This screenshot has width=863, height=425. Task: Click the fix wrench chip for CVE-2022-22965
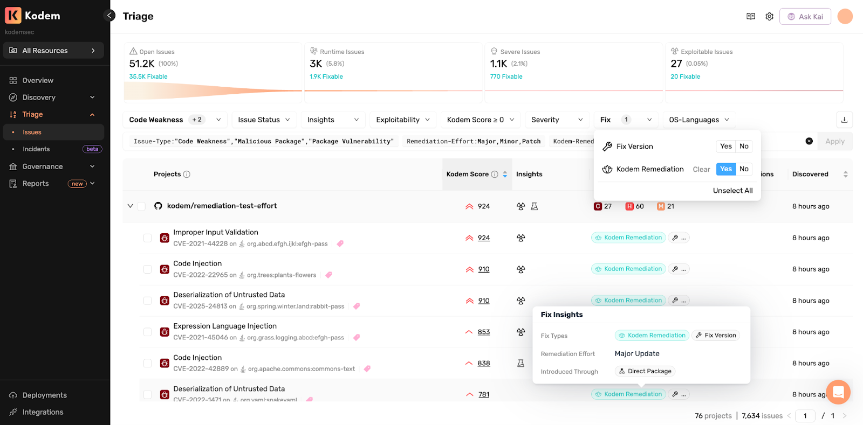[x=679, y=269]
